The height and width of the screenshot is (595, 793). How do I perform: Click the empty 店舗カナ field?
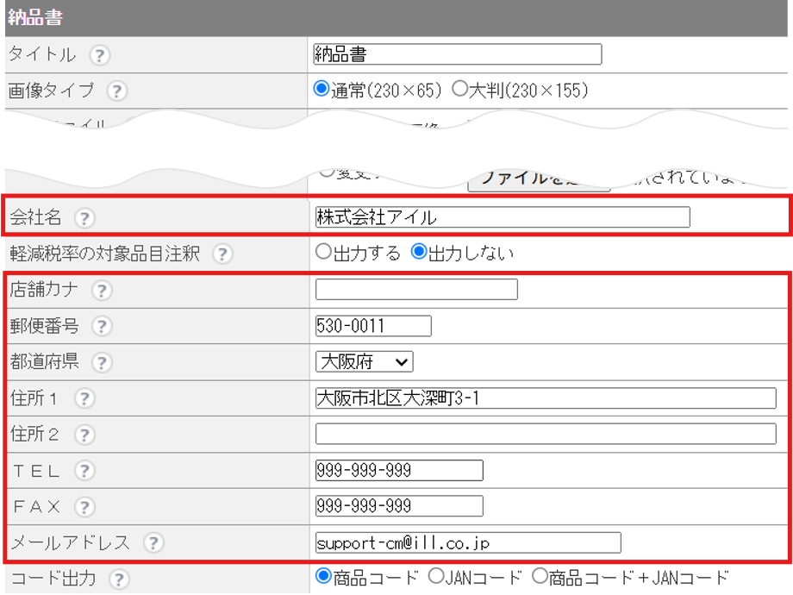[x=416, y=290]
